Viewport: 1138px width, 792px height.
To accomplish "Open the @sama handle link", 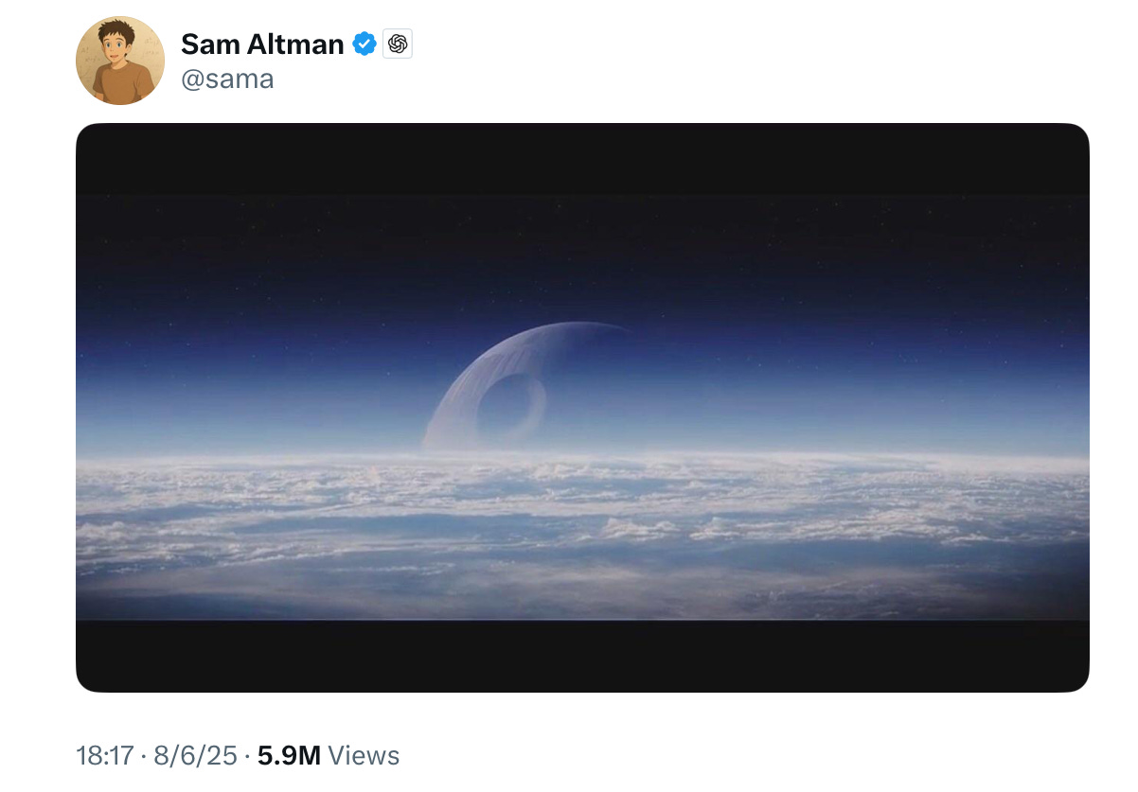I will point(227,79).
